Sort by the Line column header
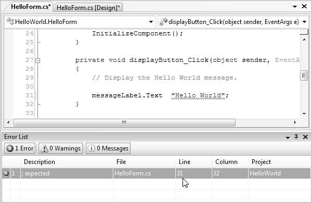Image resolution: width=312 pixels, height=203 pixels. 193,162
